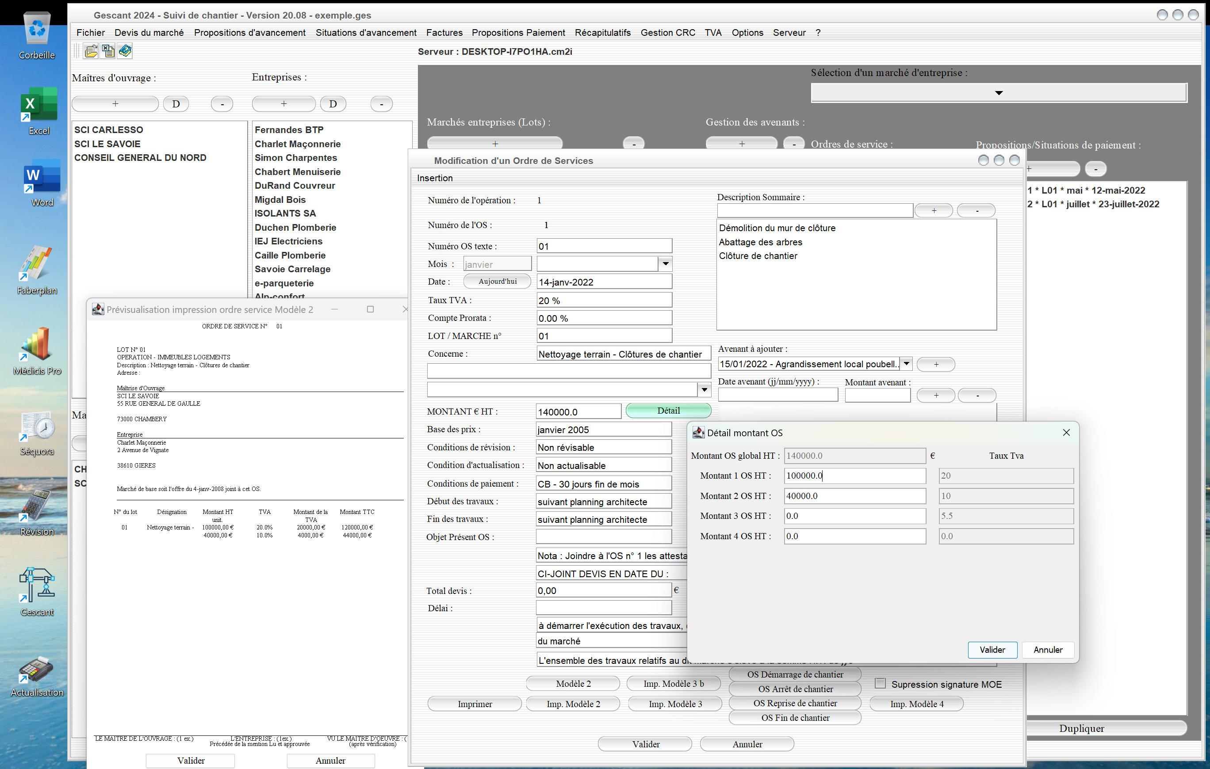Click the Dupliquer button
Viewport: 1210px width, 769px height.
[1081, 728]
